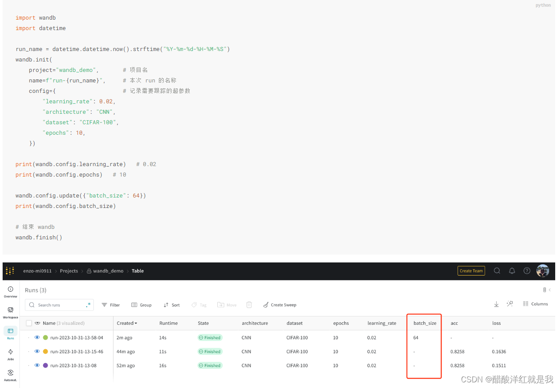Click orange color dot of run-2023-10-31-13-15-46

[x=45, y=351]
